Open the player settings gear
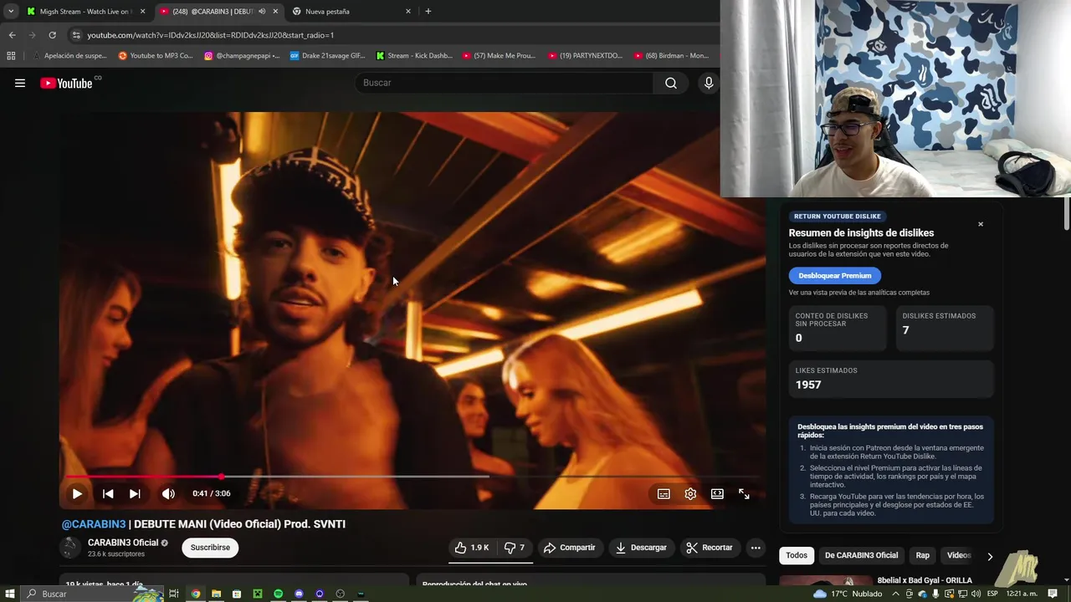Screen dimensions: 1071x602 click(x=690, y=494)
